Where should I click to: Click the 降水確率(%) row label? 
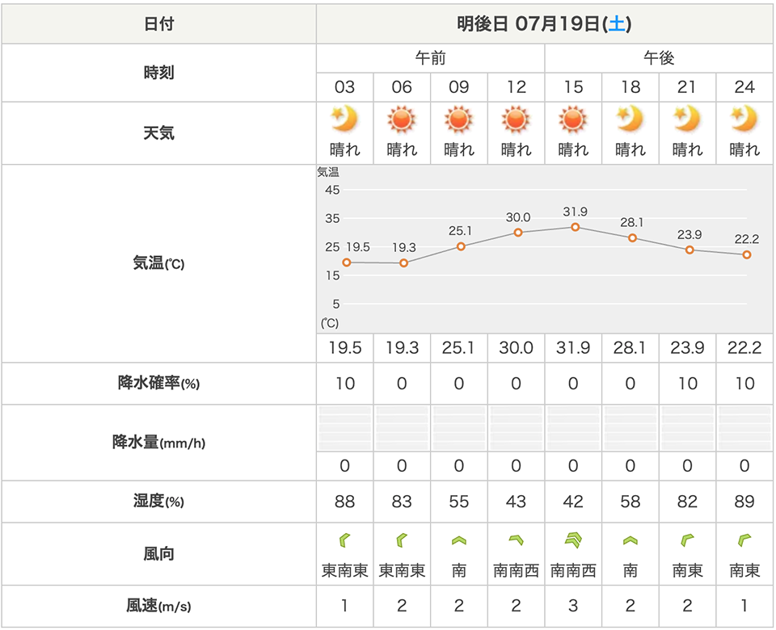(x=158, y=384)
